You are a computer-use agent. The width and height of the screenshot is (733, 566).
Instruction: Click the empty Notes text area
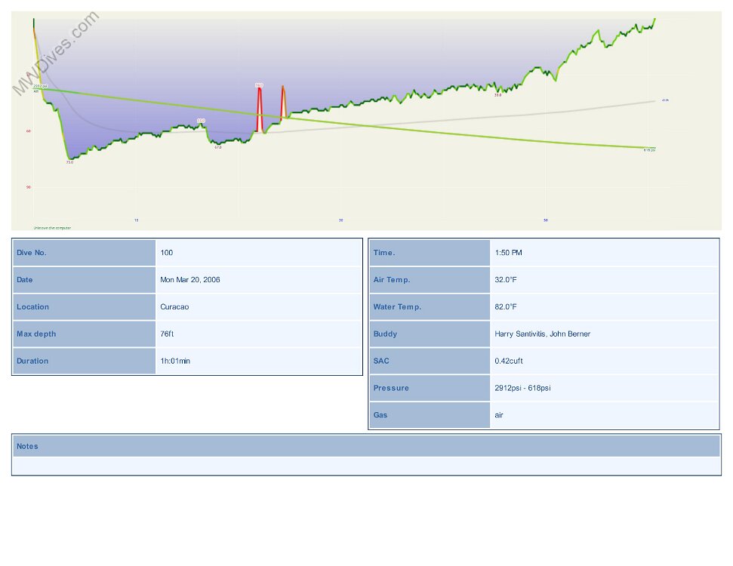pos(366,466)
